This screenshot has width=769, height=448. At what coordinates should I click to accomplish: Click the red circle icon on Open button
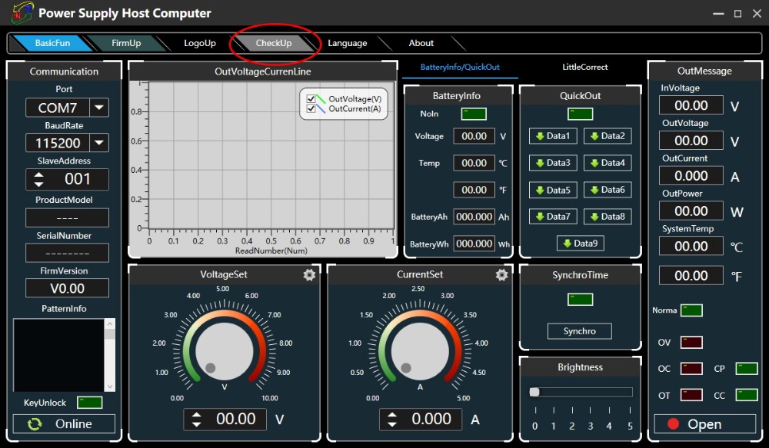673,424
